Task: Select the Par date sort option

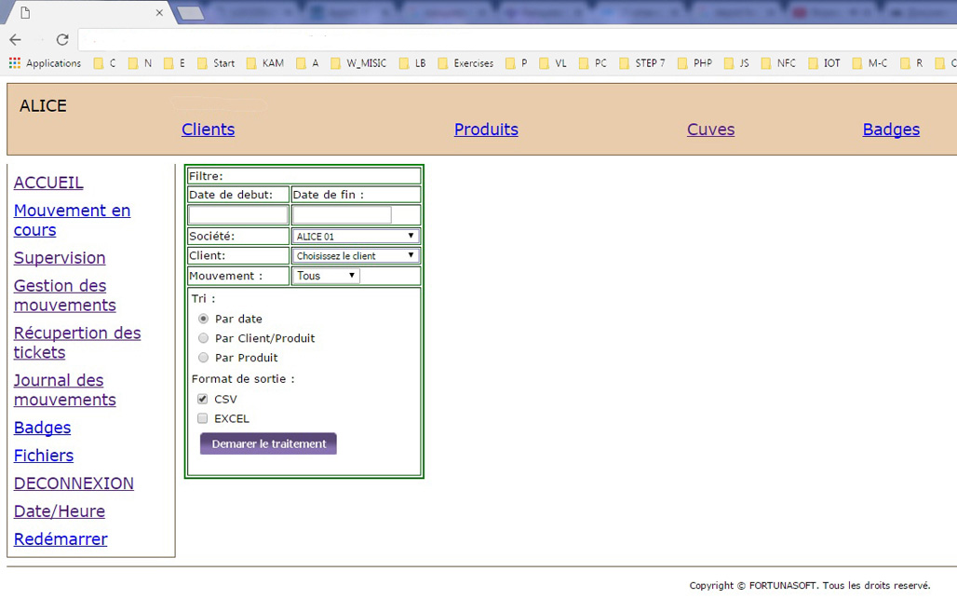Action: pyautogui.click(x=203, y=319)
